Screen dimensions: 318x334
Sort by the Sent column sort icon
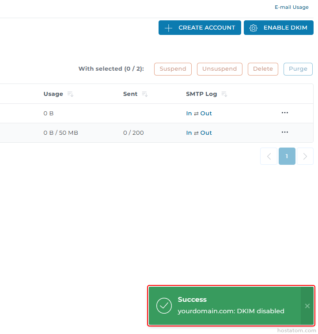[144, 94]
